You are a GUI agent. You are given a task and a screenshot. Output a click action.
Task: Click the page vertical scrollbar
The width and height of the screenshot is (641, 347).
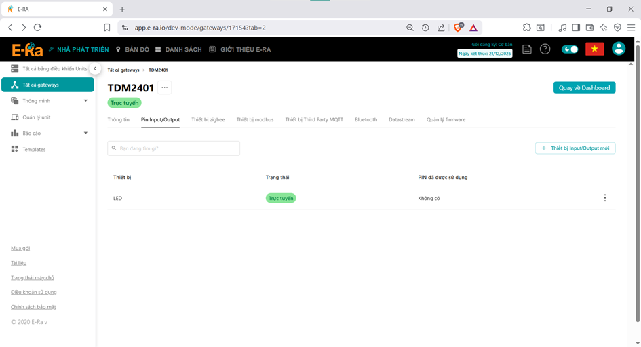tap(637, 190)
